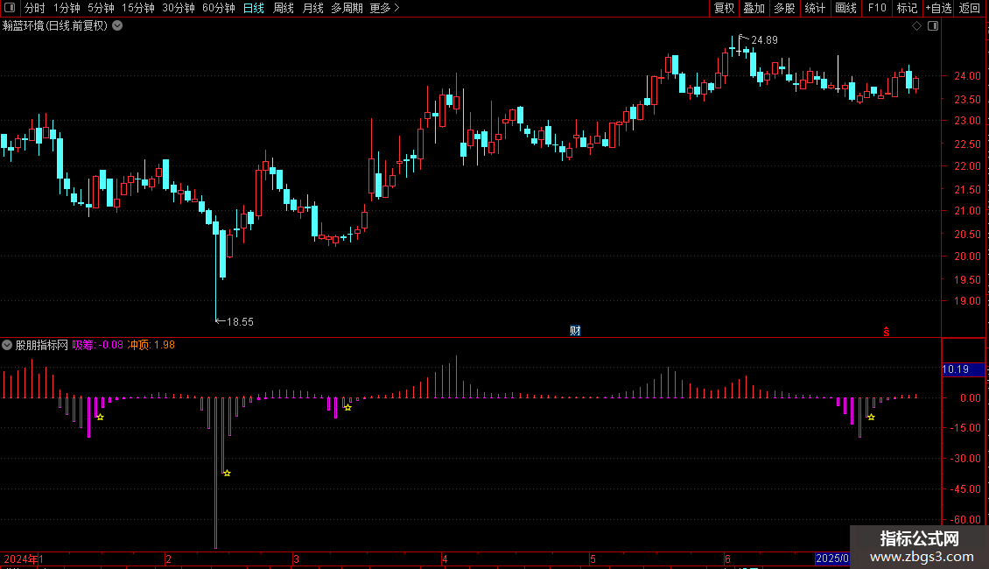Click the 财 financial marker icon
Image resolution: width=989 pixels, height=569 pixels.
(575, 331)
